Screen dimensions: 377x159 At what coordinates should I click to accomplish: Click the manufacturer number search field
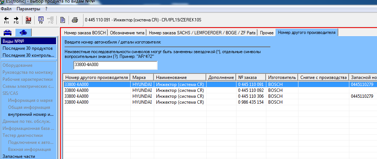(115, 65)
